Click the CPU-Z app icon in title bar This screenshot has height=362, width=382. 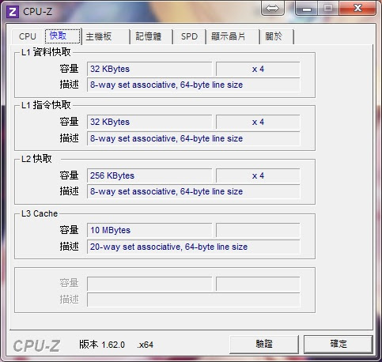tap(13, 12)
